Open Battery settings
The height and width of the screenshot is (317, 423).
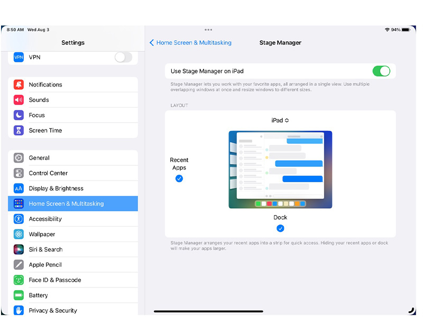(x=73, y=295)
